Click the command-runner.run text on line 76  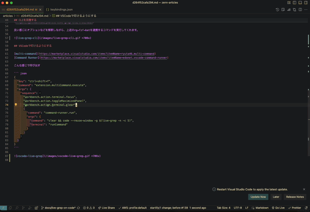[x=60, y=113]
